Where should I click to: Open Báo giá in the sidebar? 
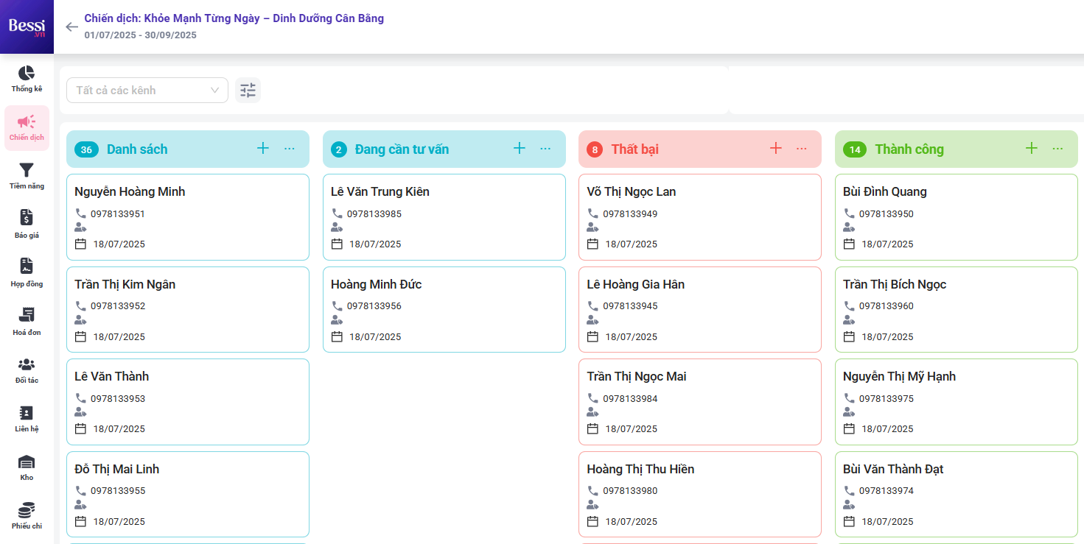tap(27, 224)
